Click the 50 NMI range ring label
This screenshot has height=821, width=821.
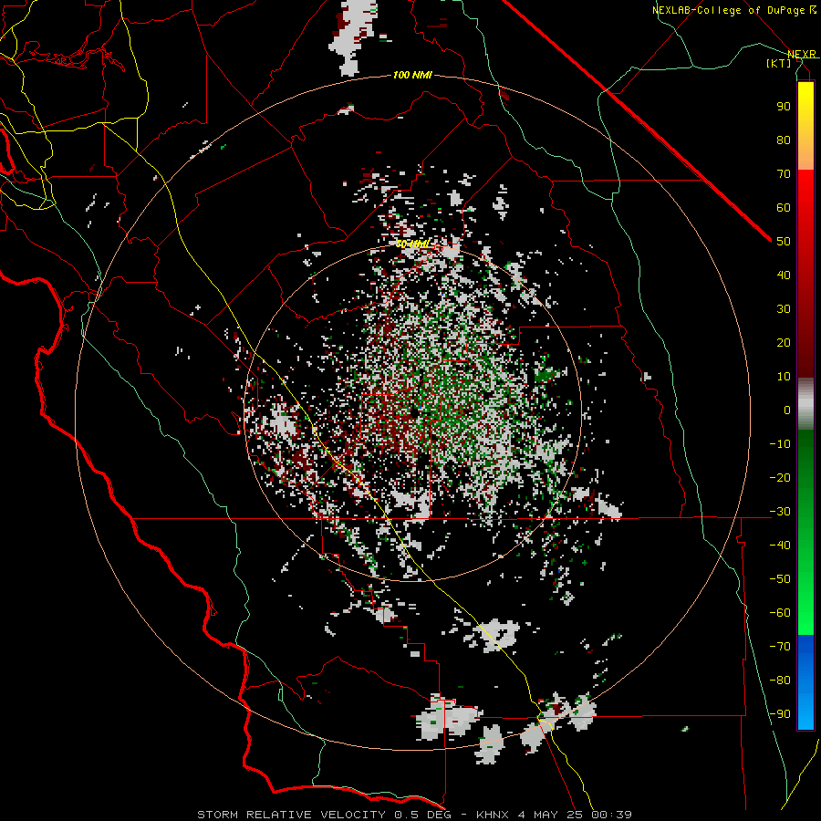click(x=412, y=244)
